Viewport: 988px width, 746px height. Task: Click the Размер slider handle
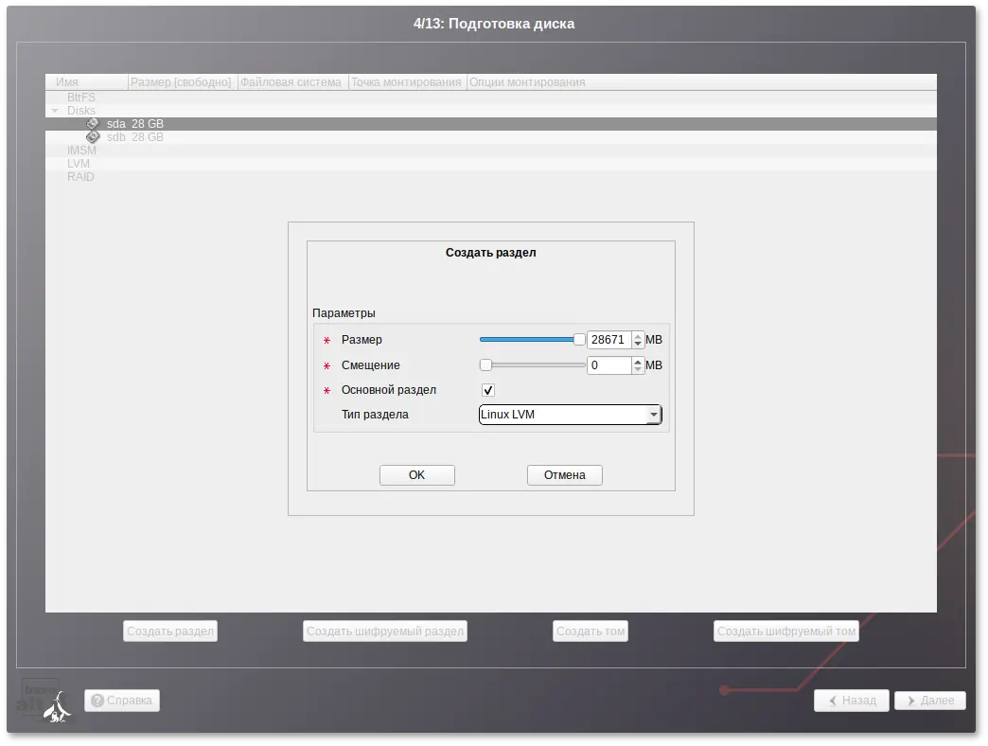[x=579, y=340]
